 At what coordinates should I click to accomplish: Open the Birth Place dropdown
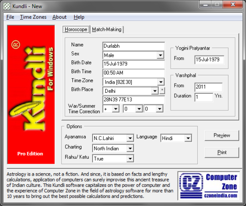[x=155, y=91]
